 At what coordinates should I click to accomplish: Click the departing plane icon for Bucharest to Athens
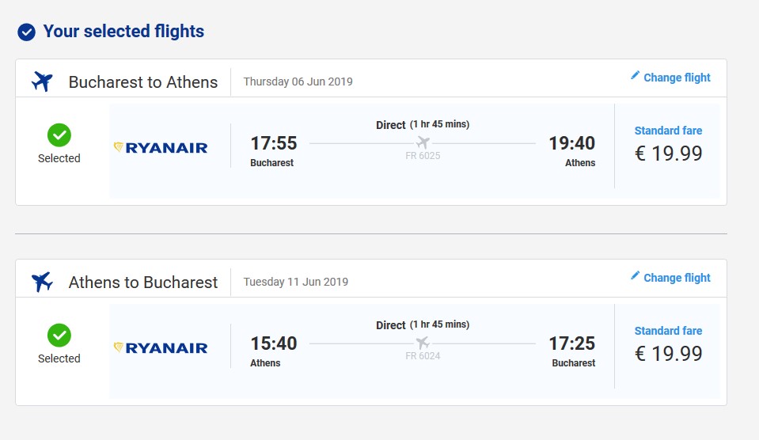point(42,82)
